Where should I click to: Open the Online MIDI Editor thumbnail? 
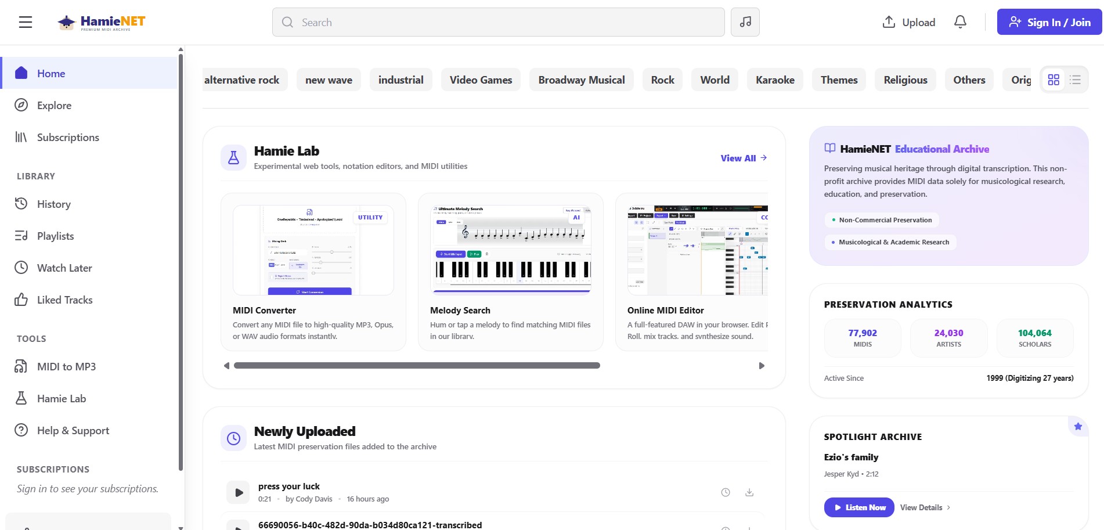[697, 250]
